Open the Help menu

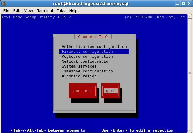[x=73, y=11]
